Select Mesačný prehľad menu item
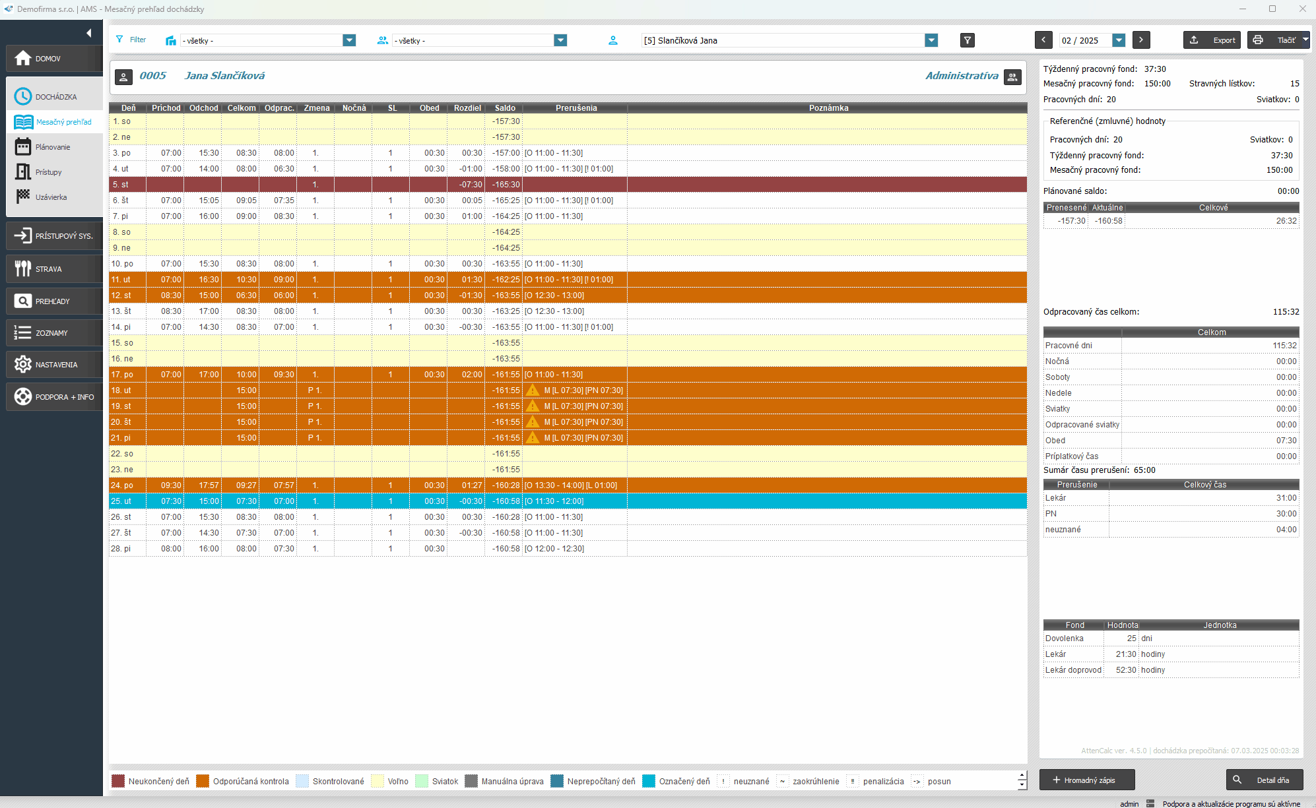Screen dimensions: 1316x808 [63, 122]
